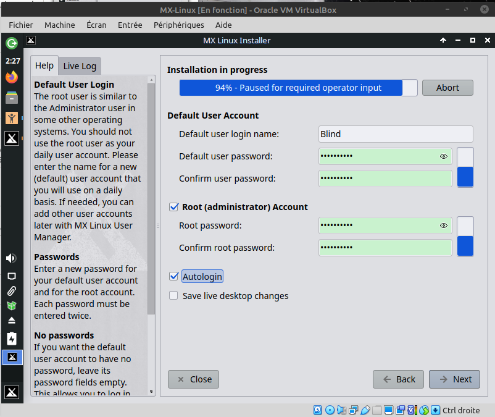Click the paperclip clipboard icon

pyautogui.click(x=11, y=290)
